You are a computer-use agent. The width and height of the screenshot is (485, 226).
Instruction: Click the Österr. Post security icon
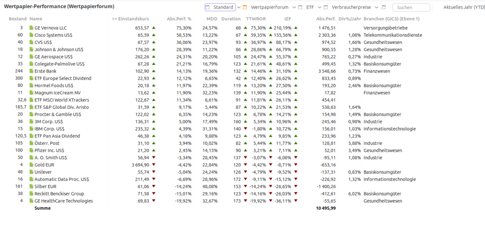click(31, 143)
